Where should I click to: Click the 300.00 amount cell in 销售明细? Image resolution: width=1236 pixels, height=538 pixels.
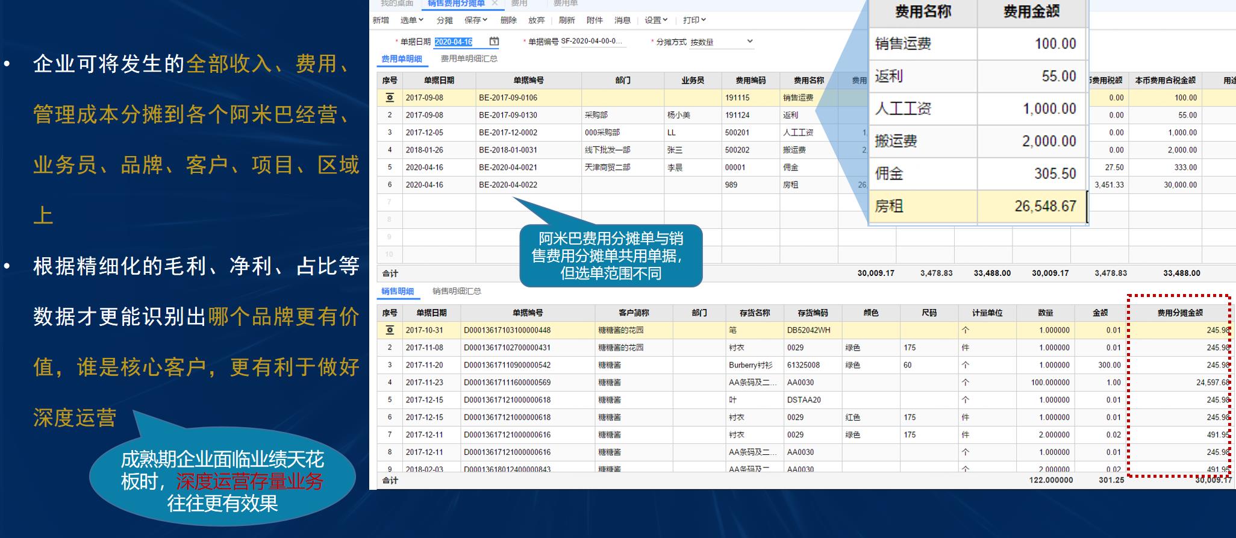click(1100, 365)
